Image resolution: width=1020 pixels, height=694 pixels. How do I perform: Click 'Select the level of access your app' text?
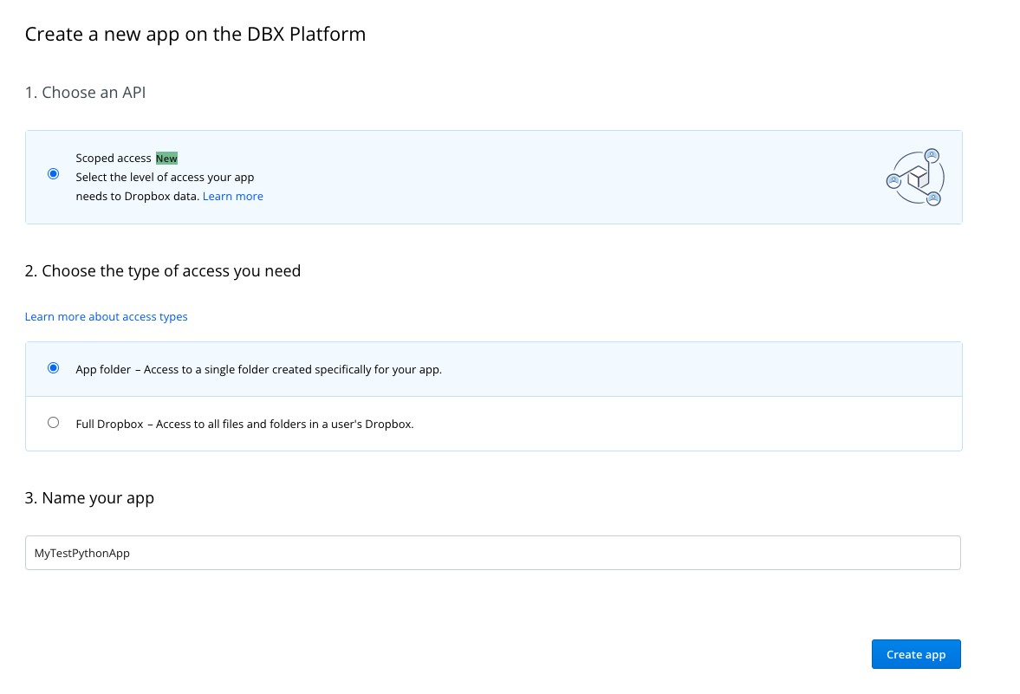(165, 177)
